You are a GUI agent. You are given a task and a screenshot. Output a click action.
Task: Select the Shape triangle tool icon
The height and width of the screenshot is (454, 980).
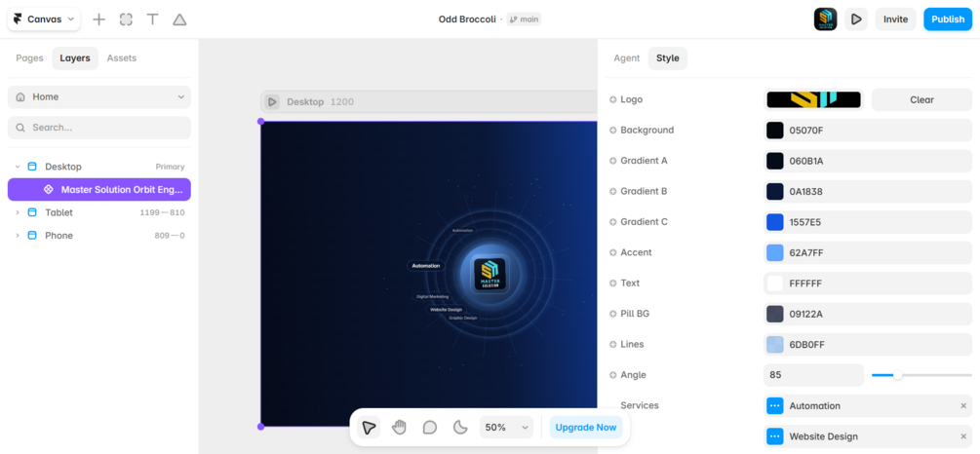click(x=179, y=19)
